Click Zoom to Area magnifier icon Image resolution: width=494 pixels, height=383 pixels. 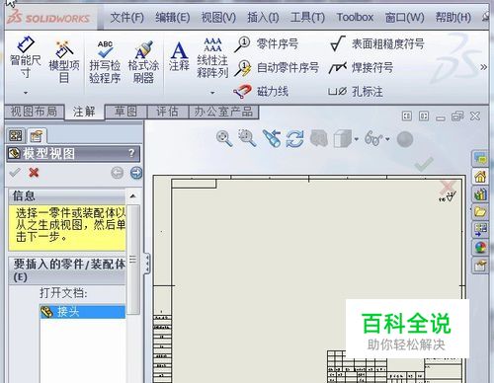[247, 138]
